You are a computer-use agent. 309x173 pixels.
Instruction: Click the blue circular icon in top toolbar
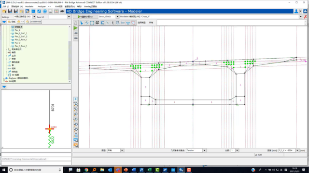coord(45,12)
